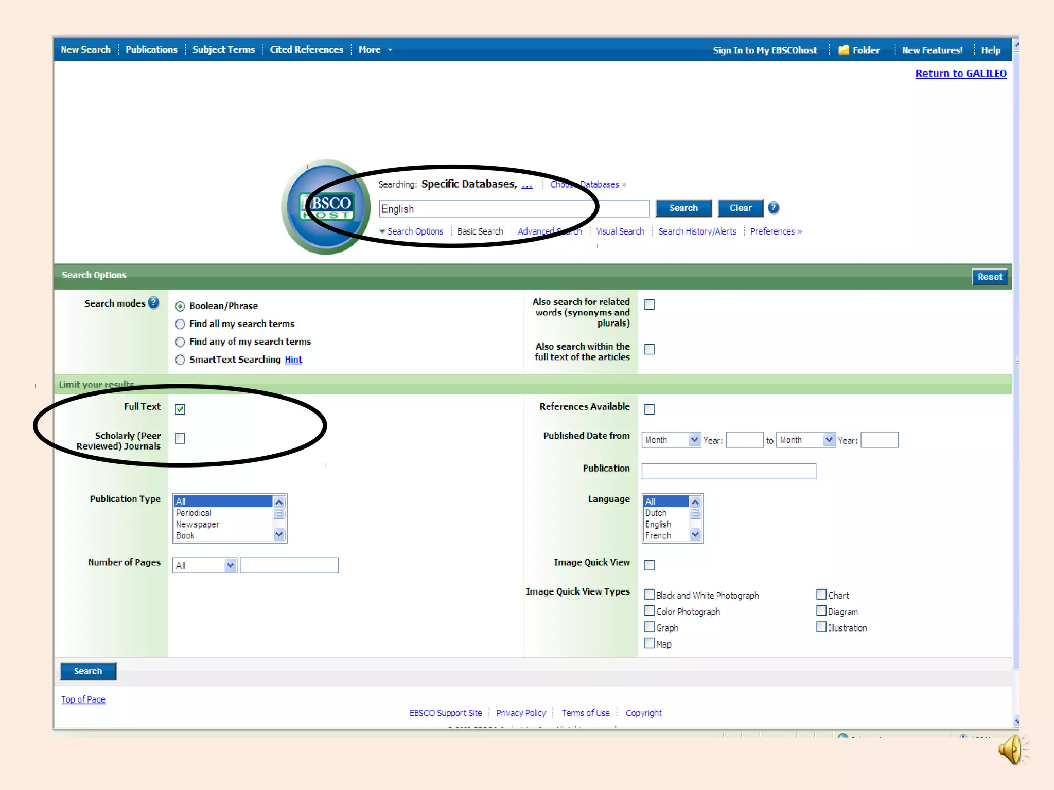Click the page's vertical scrollbar
1054x790 pixels.
click(1016, 360)
